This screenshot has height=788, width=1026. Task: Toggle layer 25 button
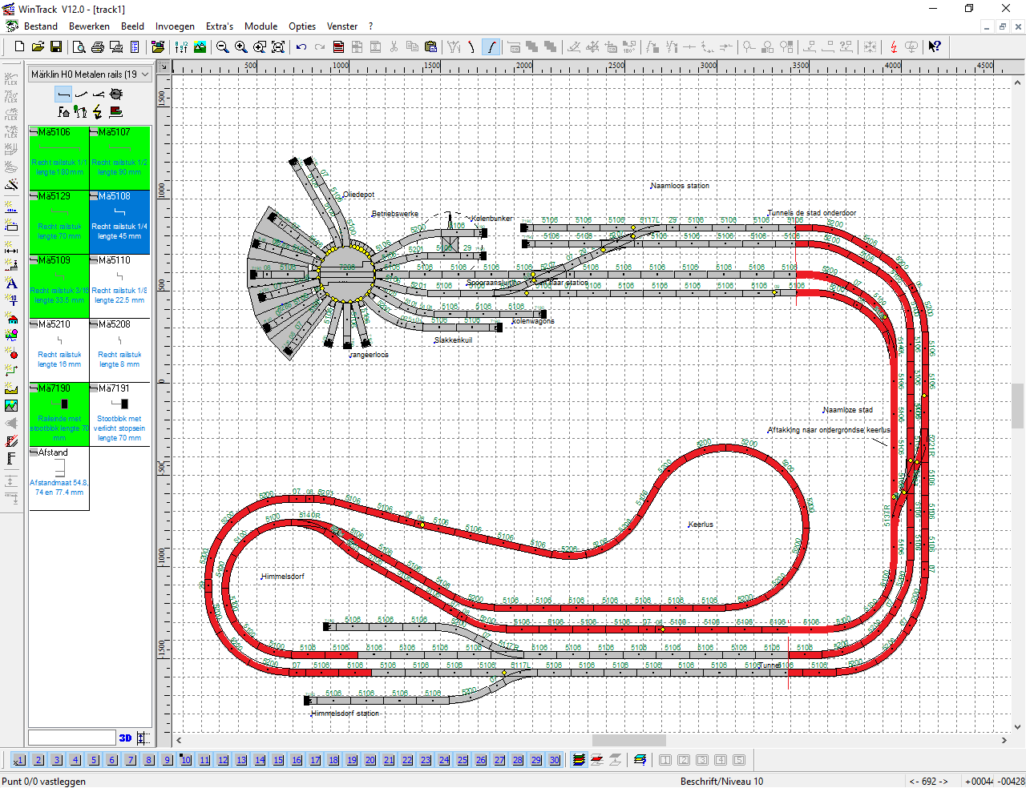[x=463, y=760]
